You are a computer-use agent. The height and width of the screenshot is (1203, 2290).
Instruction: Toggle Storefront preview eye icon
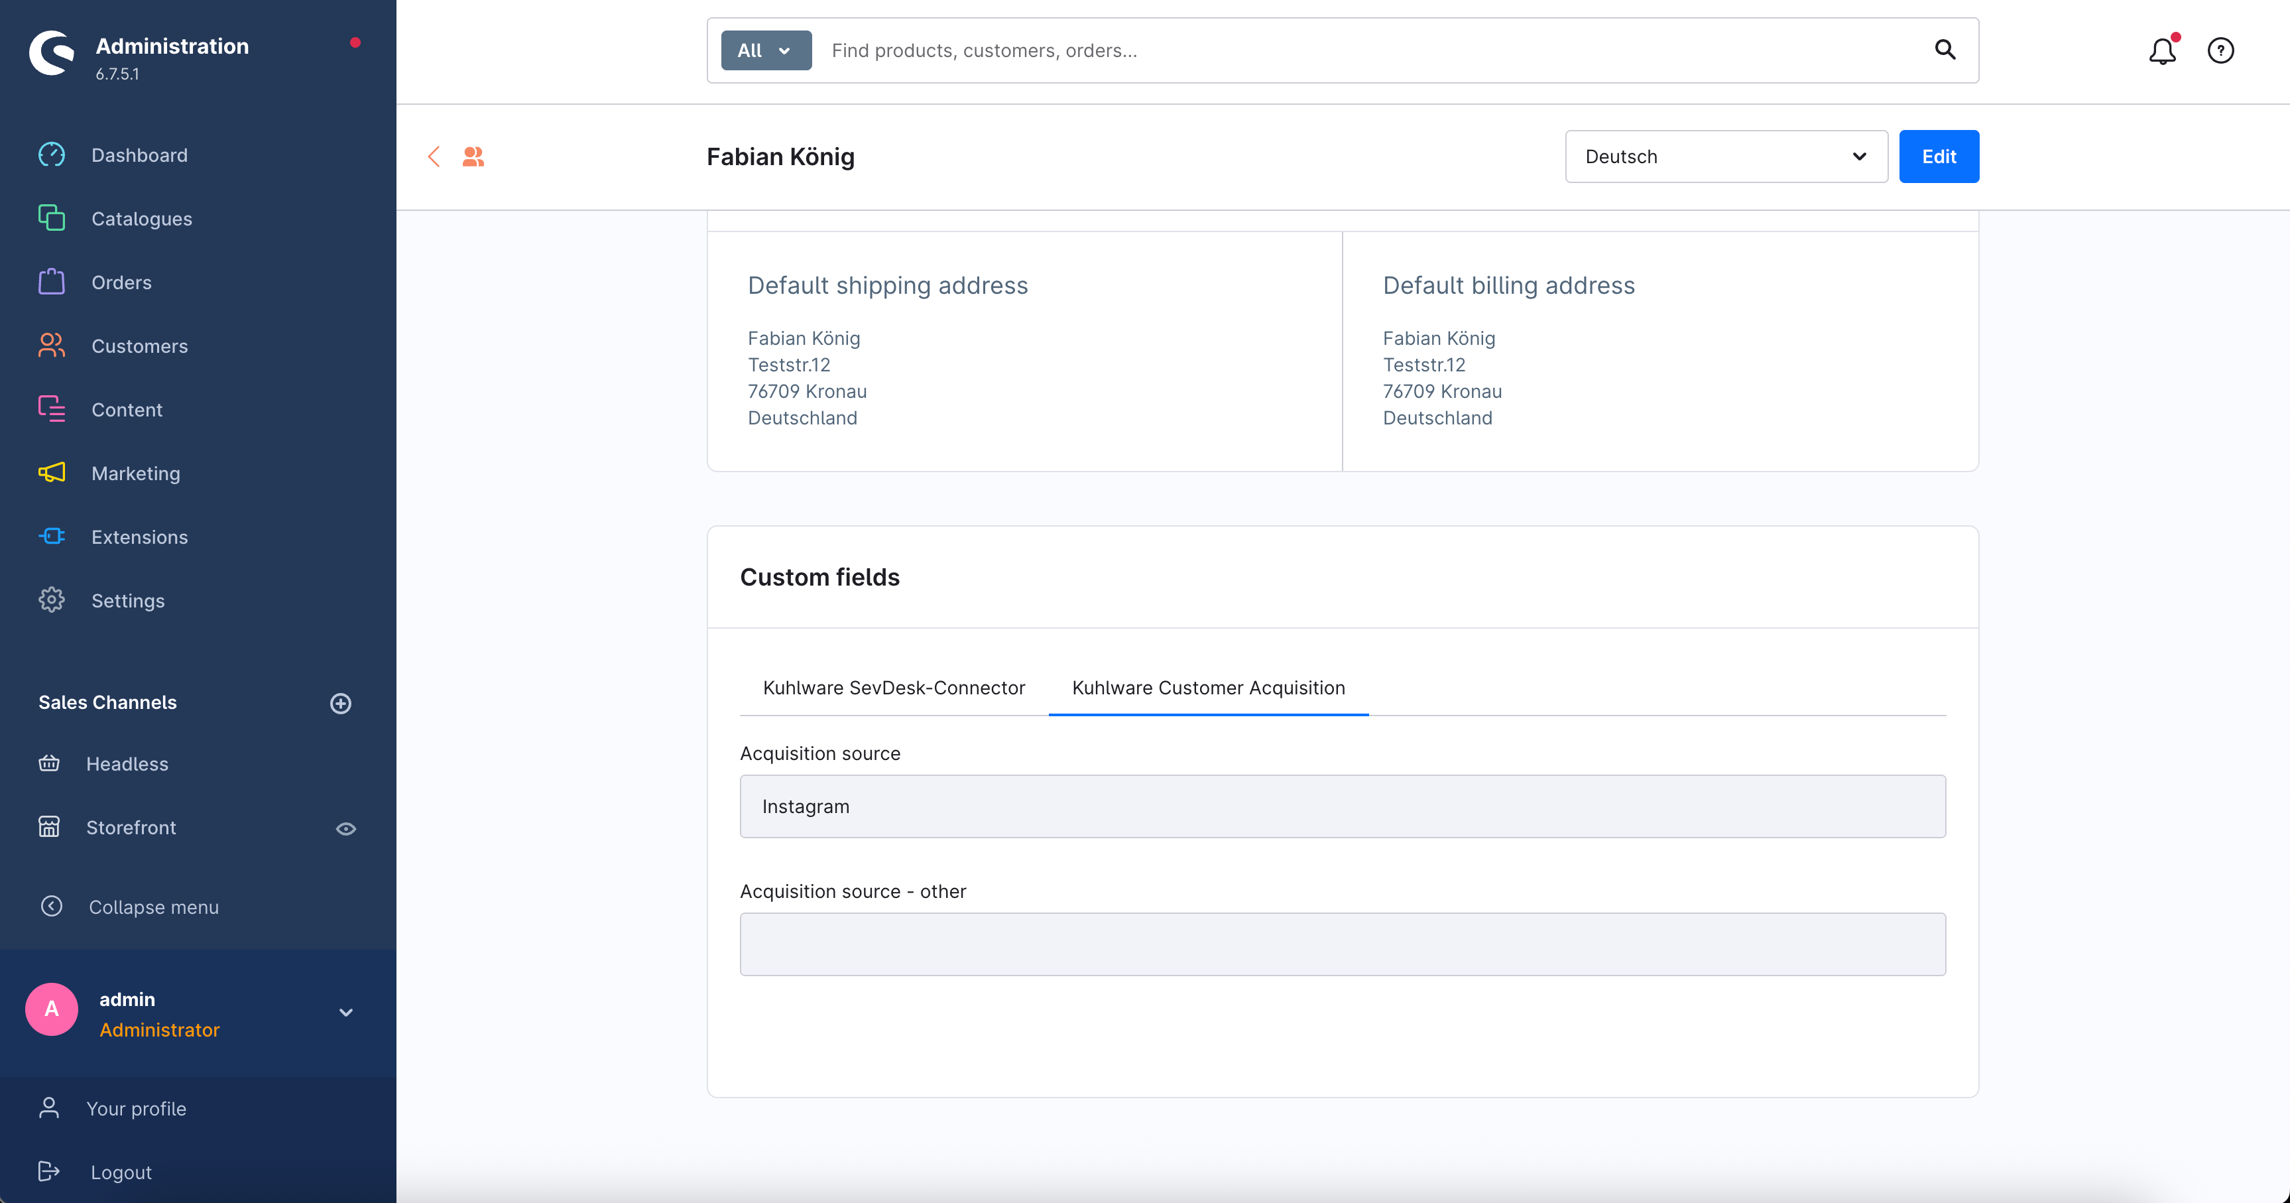pos(346,829)
